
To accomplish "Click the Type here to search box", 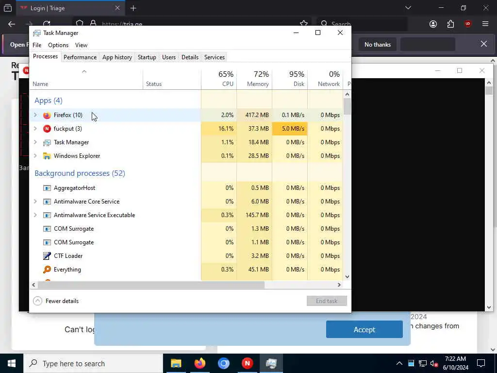I will pyautogui.click(x=93, y=363).
